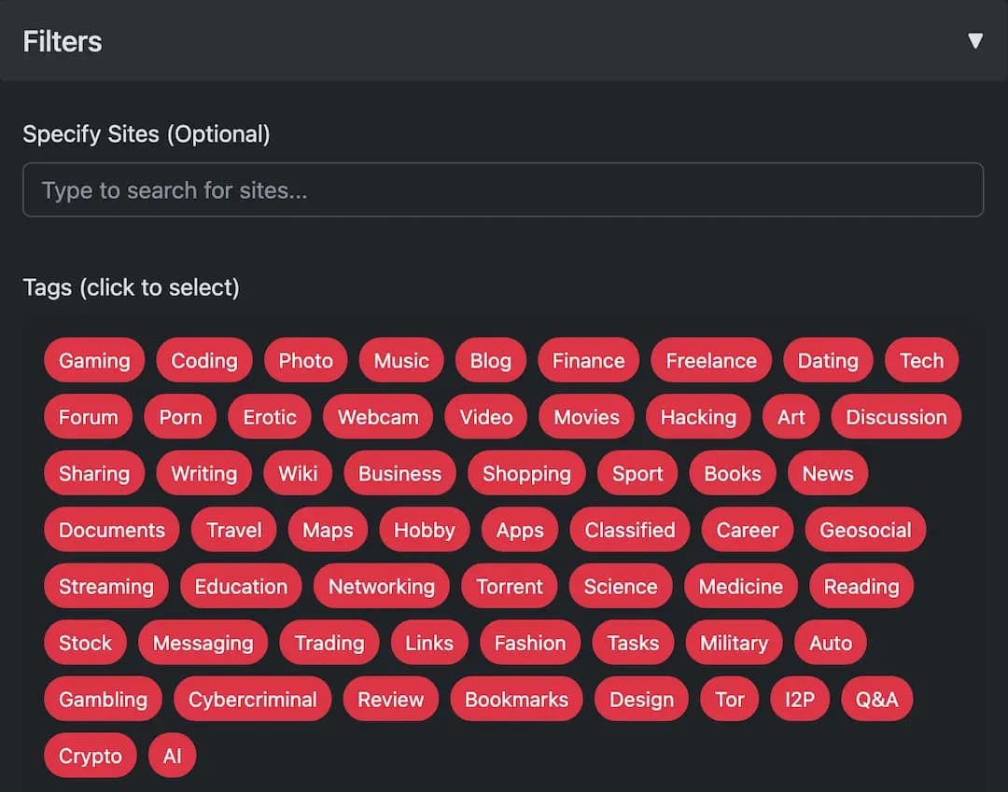
Task: Toggle the Gaming tag
Action: [94, 361]
